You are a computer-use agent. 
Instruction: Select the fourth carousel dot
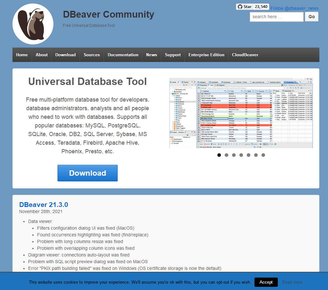point(241,155)
